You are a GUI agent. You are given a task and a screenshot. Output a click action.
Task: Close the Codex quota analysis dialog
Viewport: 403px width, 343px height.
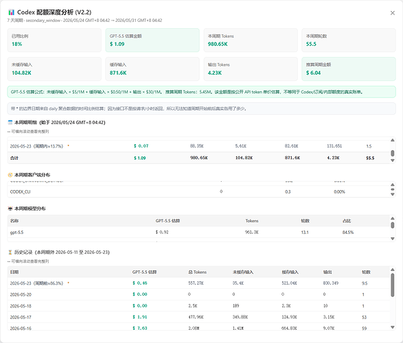point(393,13)
